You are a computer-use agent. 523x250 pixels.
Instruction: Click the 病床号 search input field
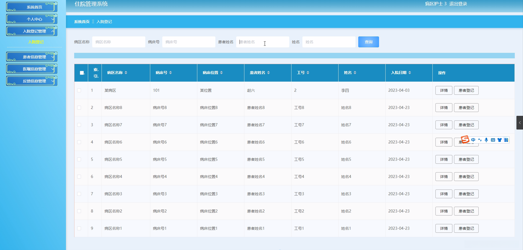pos(189,42)
